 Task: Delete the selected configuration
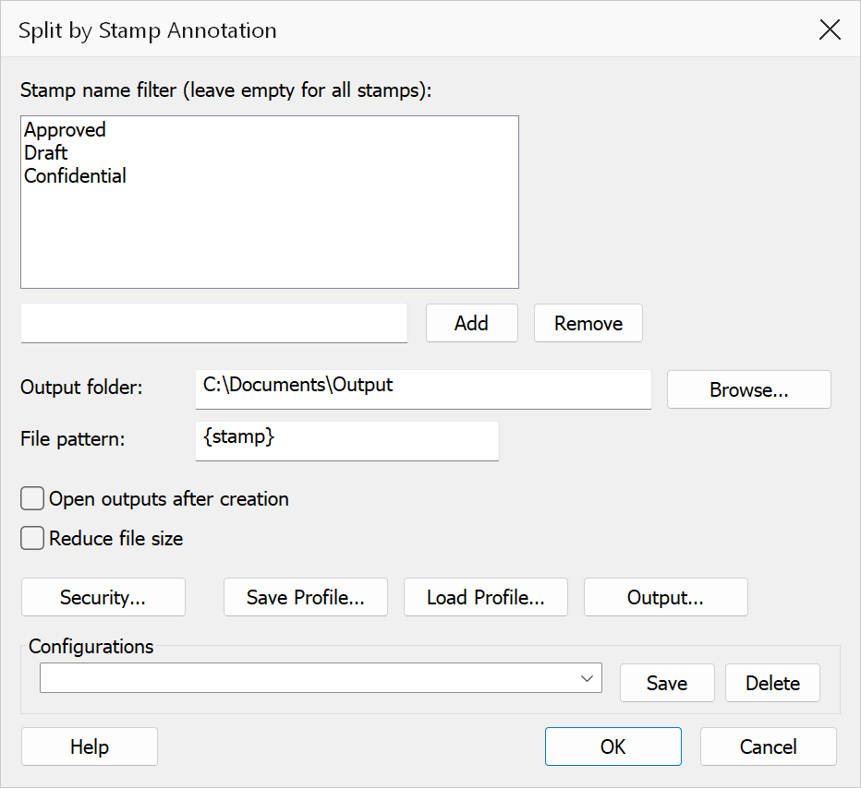(772, 683)
